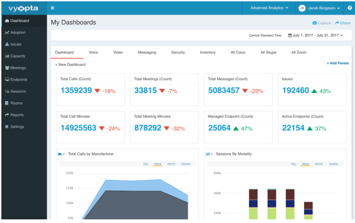
Task: Switch to the Voice tab
Action: point(93,53)
